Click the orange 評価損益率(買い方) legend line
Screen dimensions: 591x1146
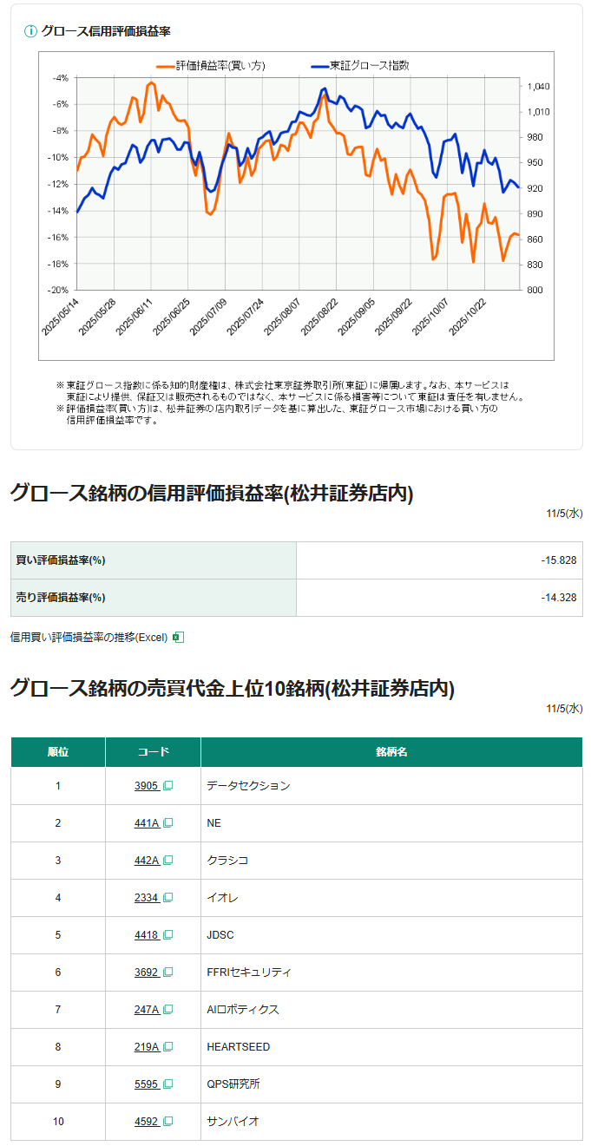coord(165,66)
